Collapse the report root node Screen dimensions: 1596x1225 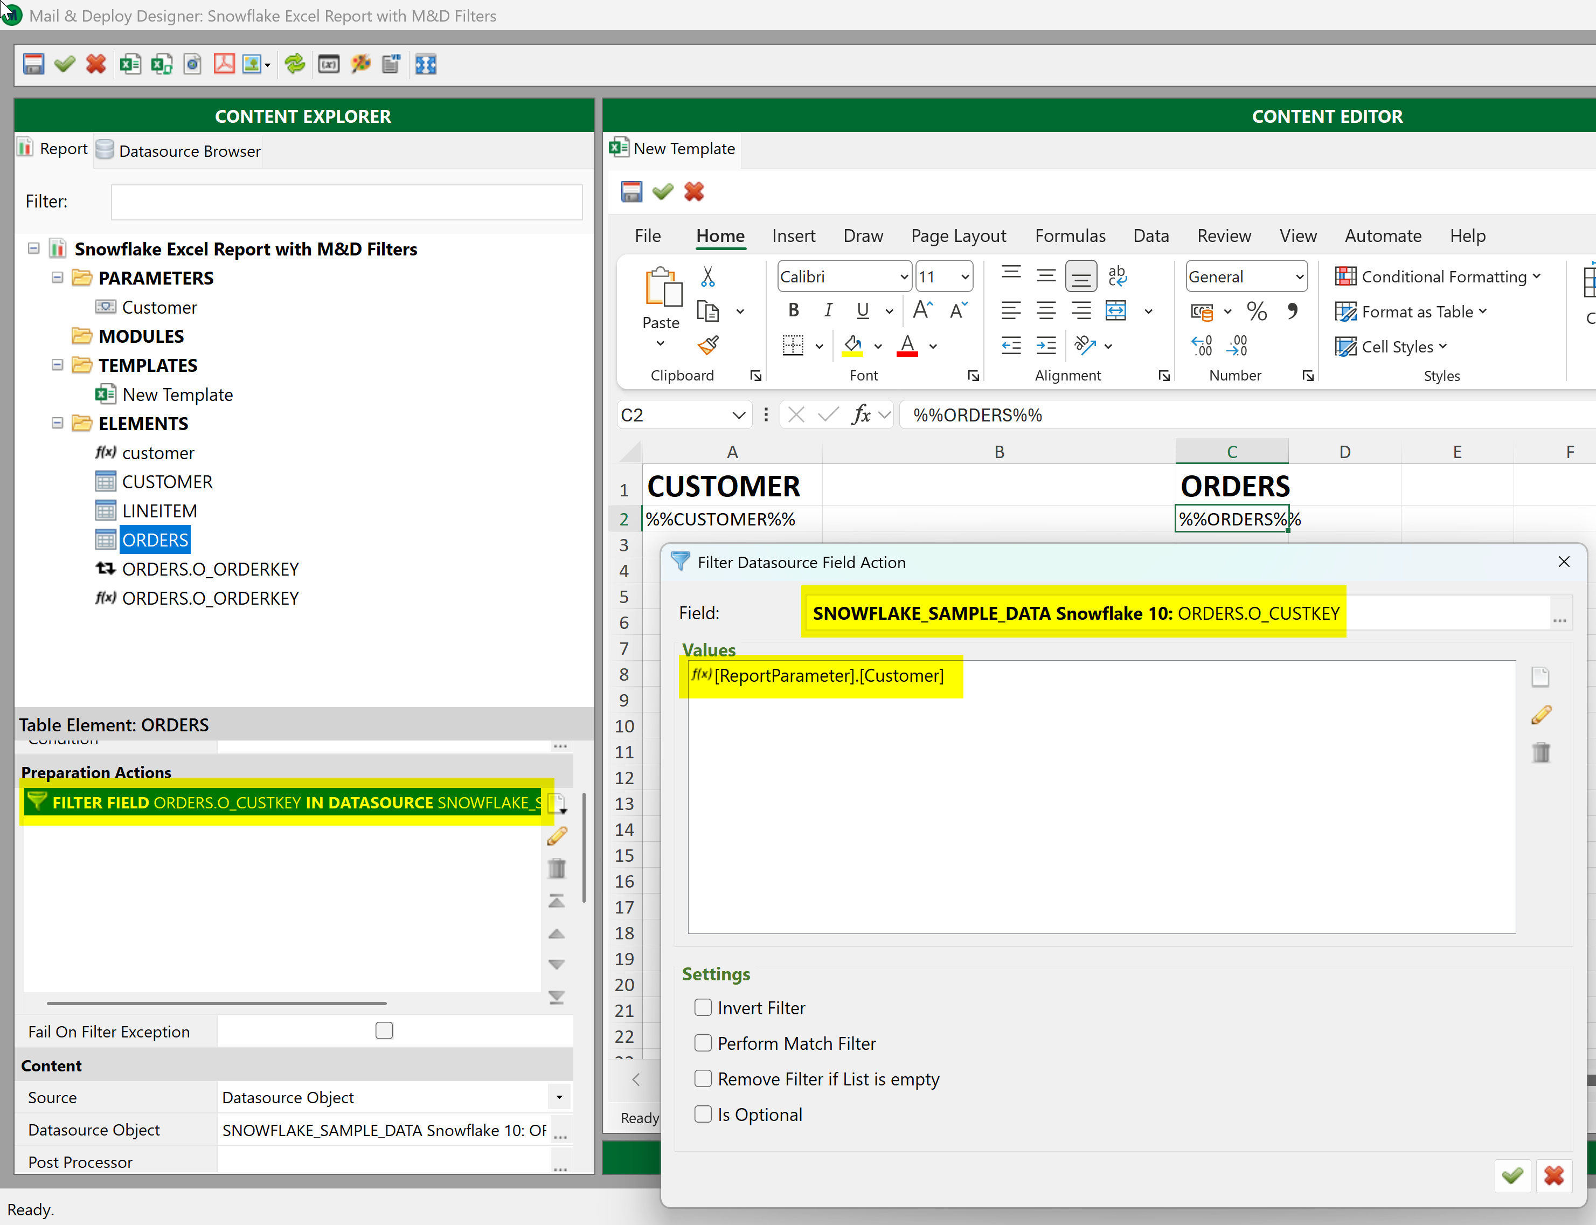33,248
